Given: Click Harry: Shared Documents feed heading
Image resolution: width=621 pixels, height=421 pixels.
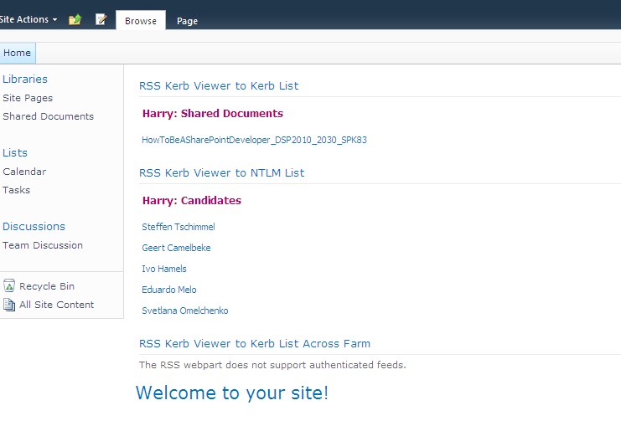Looking at the screenshot, I should click(213, 114).
